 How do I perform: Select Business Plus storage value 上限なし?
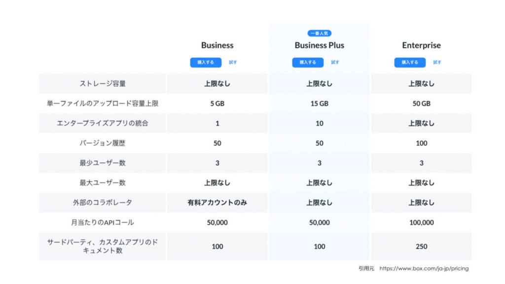pos(320,84)
